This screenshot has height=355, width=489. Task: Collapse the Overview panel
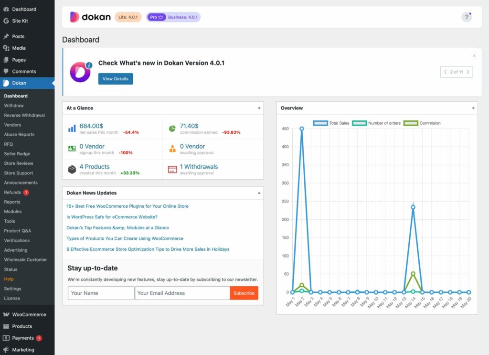473,108
